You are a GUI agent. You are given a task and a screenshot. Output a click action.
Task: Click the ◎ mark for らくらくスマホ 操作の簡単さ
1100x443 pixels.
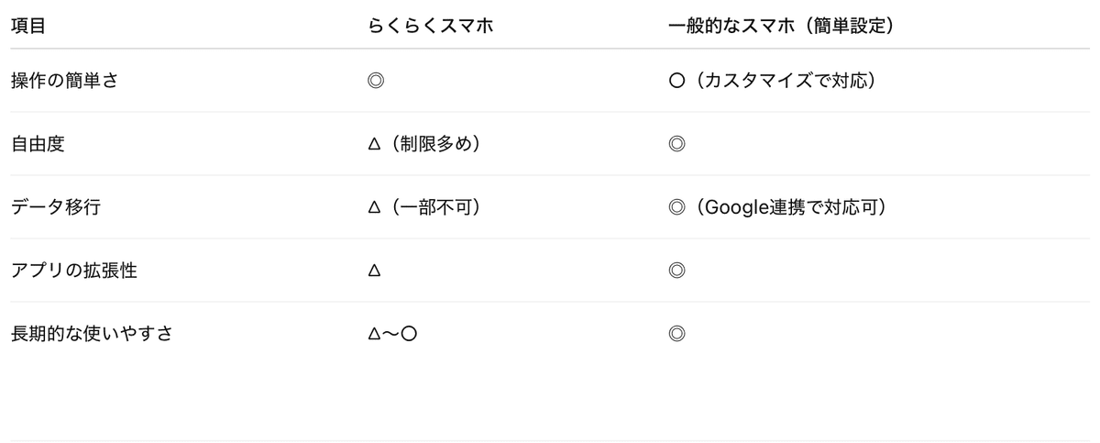click(x=375, y=81)
